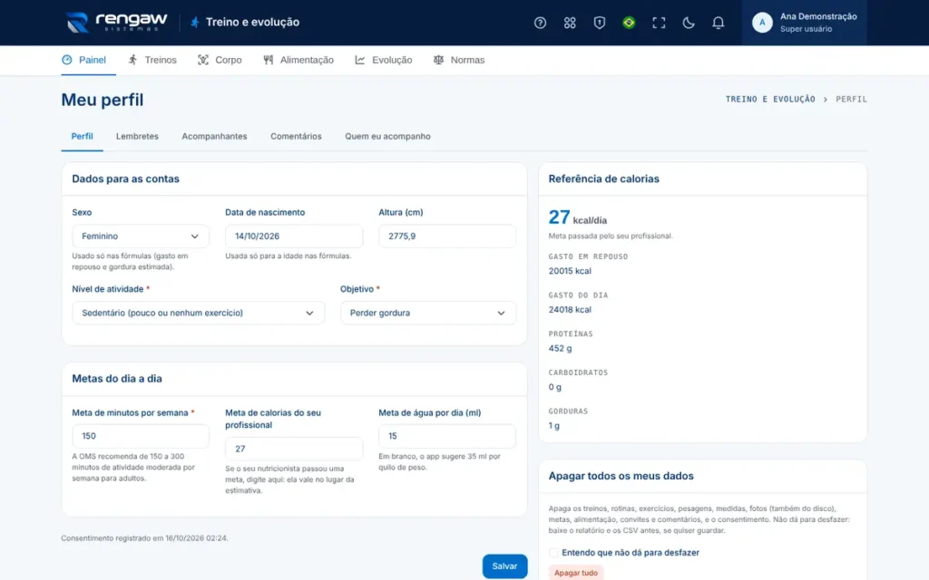The image size is (929, 580).
Task: Click the Consentimento registrado text
Action: click(144, 538)
